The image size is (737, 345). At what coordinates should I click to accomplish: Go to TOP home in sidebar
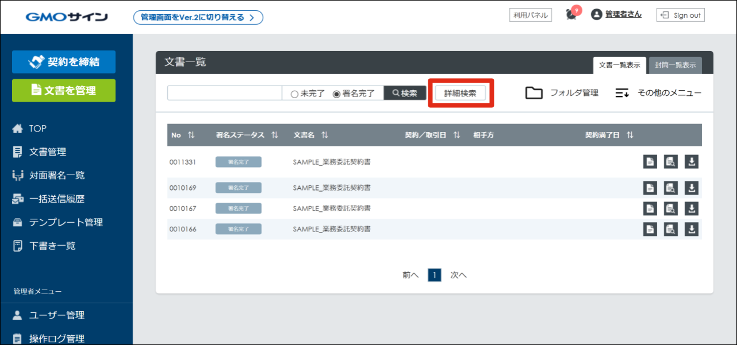coord(38,129)
